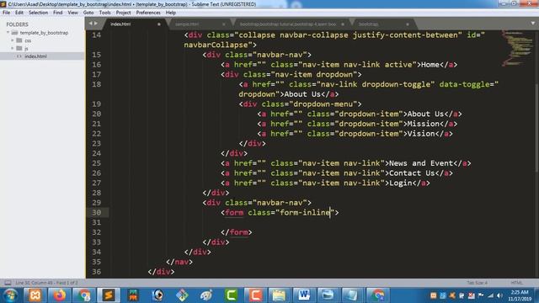
Task: Click the js folder icon
Action: coord(19,48)
